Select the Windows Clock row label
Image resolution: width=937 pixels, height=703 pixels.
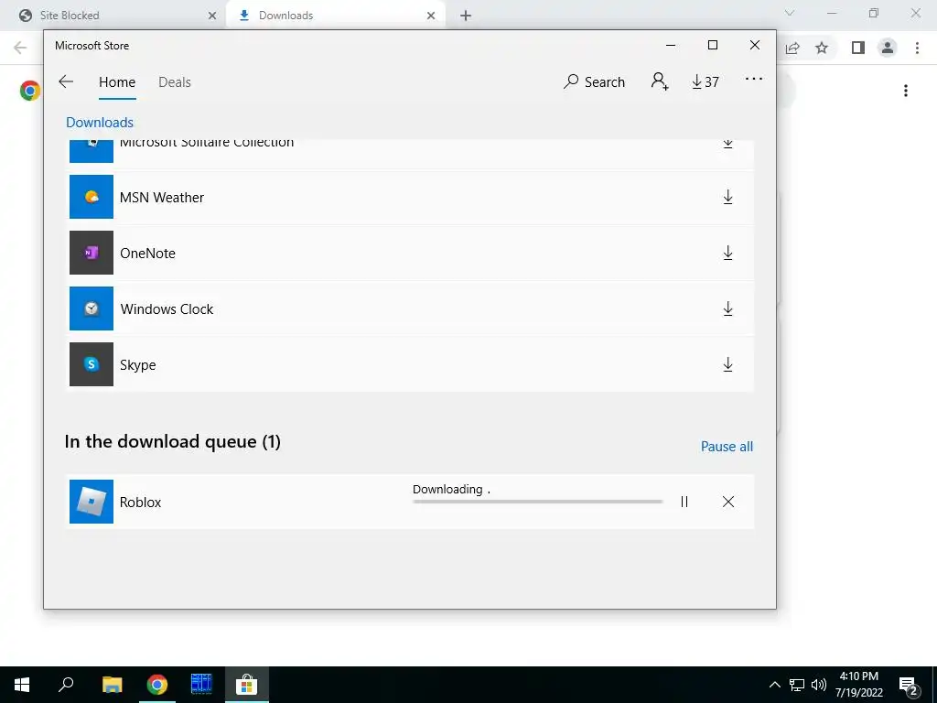point(167,309)
